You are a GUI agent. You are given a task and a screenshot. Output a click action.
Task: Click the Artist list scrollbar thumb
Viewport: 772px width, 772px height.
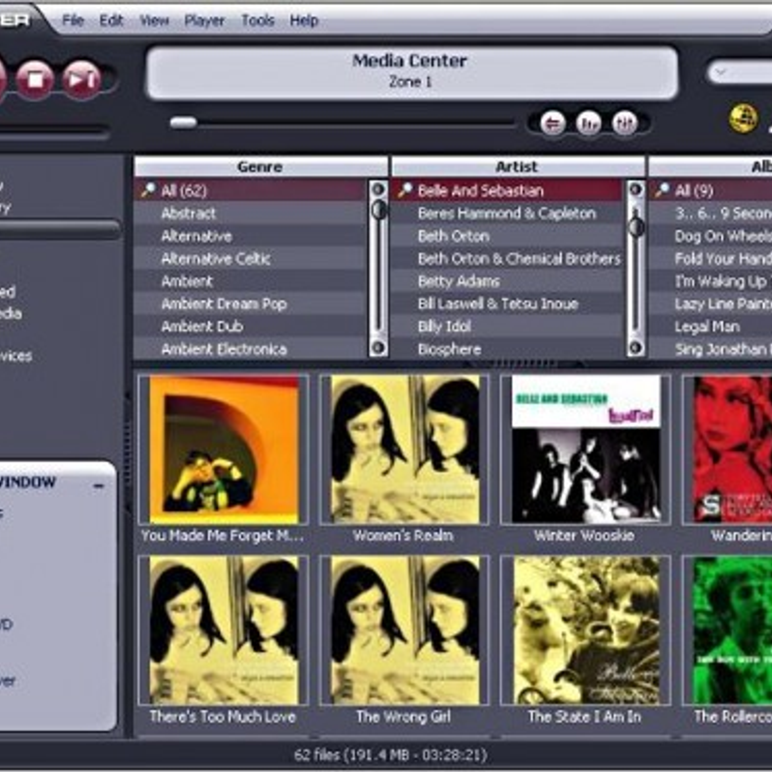(x=636, y=227)
